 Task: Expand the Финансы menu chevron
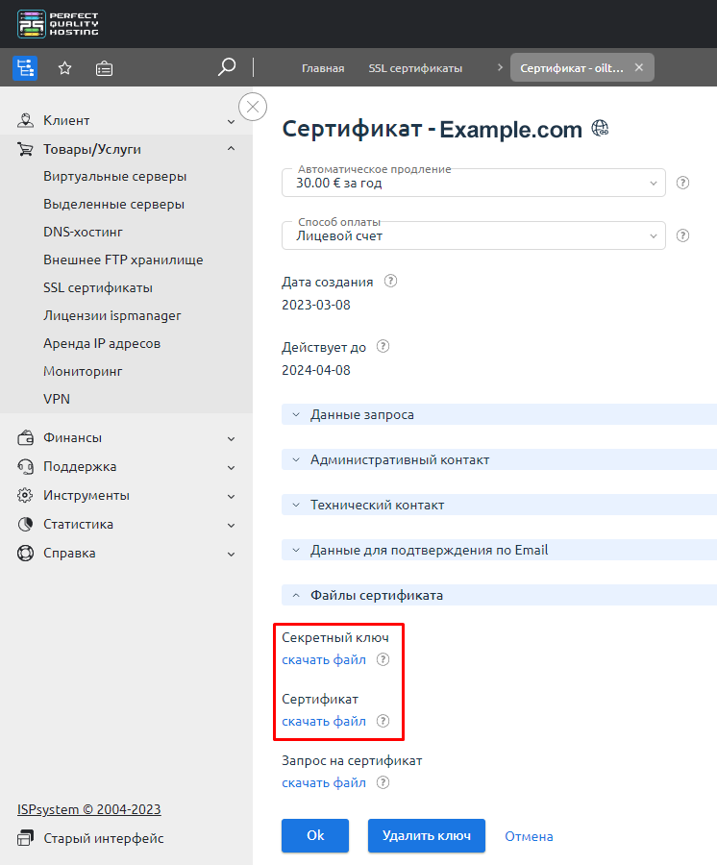click(x=231, y=439)
